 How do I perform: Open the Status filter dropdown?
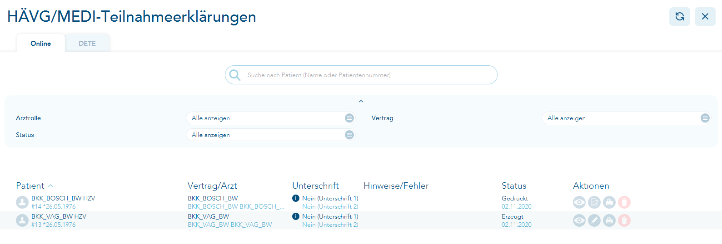(270, 135)
